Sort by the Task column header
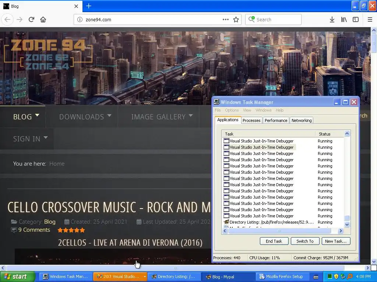377x282 pixels. [x=268, y=134]
